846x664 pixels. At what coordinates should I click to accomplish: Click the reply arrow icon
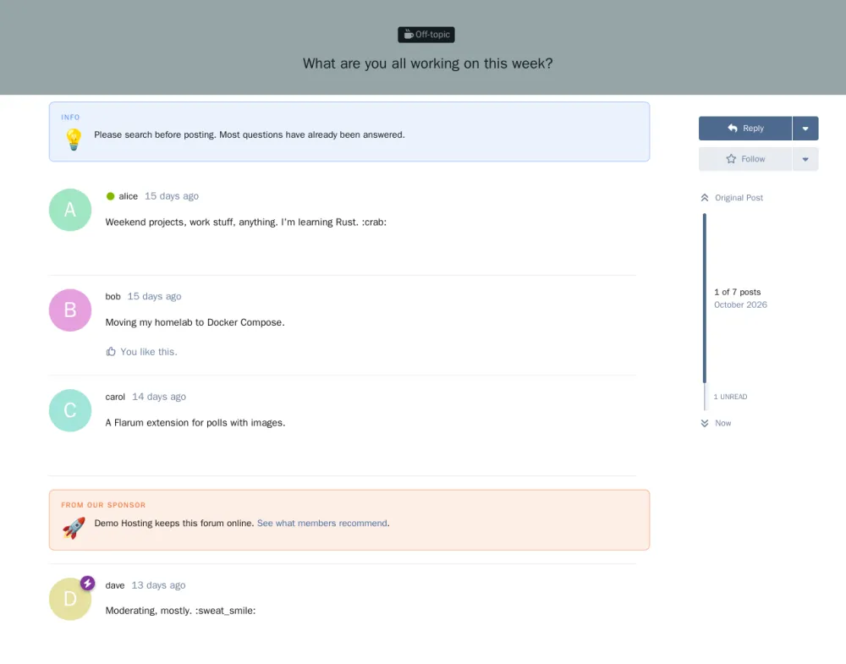(x=732, y=128)
